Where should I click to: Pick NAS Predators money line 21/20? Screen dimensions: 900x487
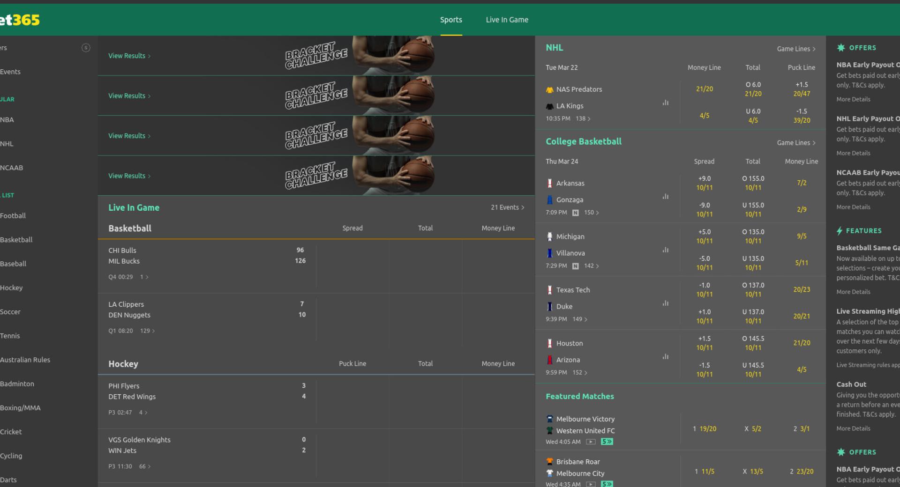pyautogui.click(x=704, y=89)
